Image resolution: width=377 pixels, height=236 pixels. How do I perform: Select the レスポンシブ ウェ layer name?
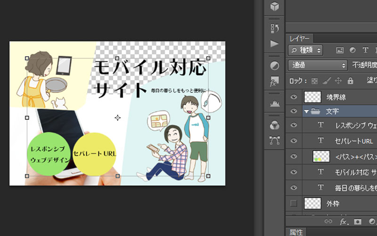(x=356, y=125)
